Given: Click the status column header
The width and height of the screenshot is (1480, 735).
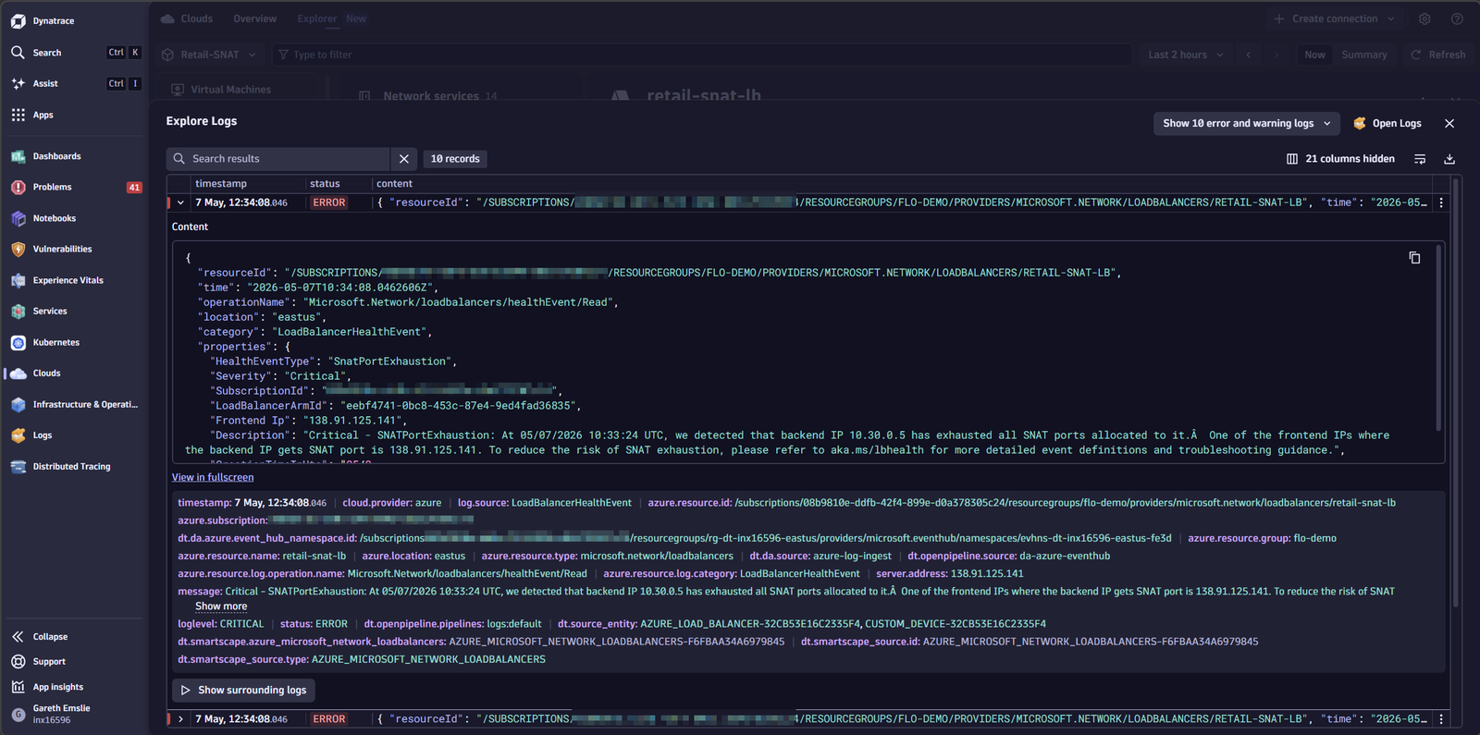Looking at the screenshot, I should 325,184.
